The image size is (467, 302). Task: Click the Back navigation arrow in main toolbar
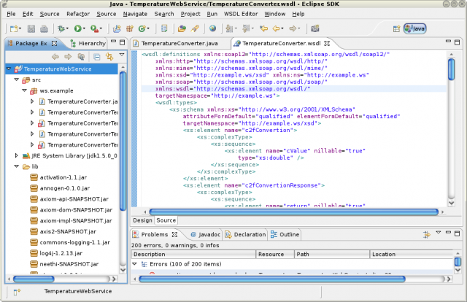click(277, 28)
